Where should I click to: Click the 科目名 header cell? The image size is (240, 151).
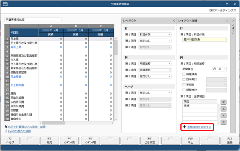point(24,32)
